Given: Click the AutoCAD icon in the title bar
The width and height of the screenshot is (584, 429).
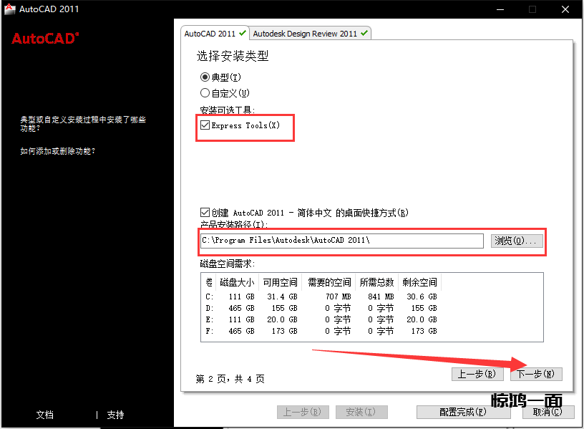Looking at the screenshot, I should (9, 9).
